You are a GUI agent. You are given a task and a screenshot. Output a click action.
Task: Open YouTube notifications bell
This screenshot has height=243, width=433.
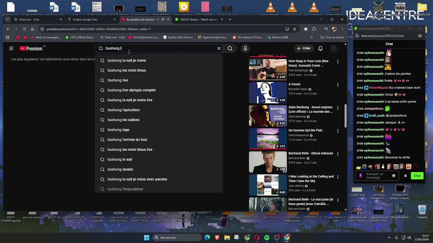(x=320, y=48)
